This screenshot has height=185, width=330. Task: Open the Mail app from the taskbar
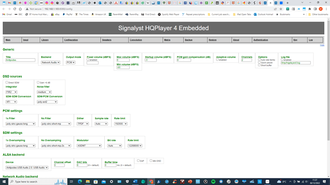[104, 182]
